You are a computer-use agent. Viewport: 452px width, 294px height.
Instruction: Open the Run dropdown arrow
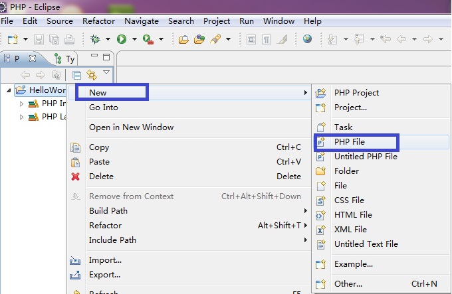point(134,39)
